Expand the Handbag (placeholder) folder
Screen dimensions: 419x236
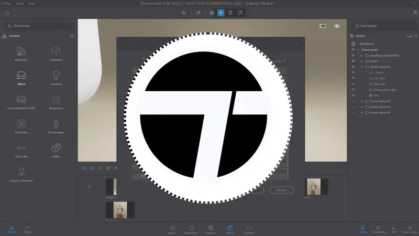tap(361, 56)
